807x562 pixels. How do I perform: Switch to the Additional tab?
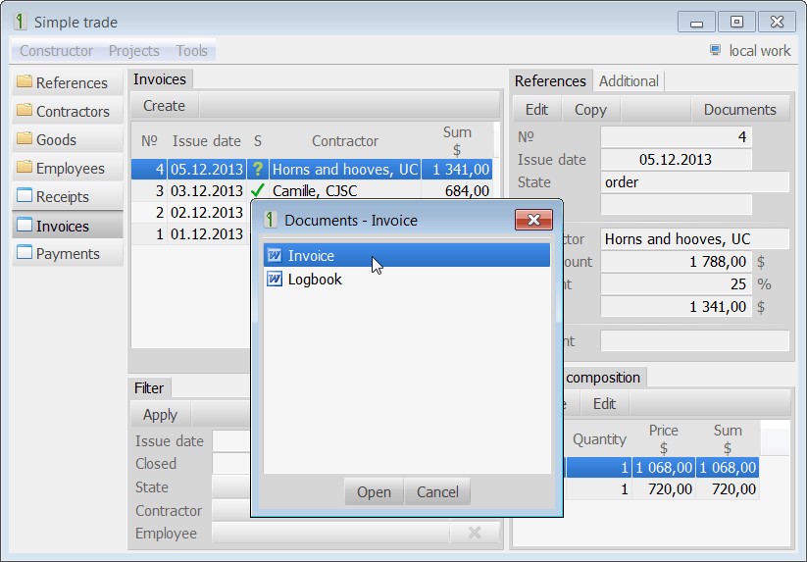coord(629,80)
